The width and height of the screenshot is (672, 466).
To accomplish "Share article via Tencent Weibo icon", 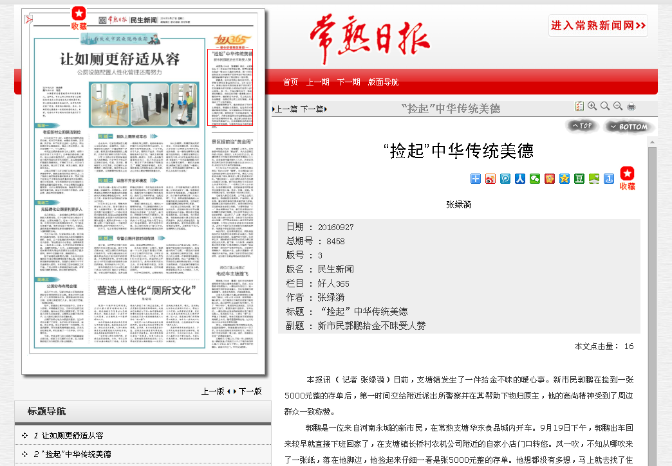I will 505,179.
